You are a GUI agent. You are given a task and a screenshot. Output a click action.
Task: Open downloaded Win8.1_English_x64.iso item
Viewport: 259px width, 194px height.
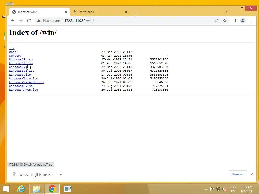click(33, 175)
